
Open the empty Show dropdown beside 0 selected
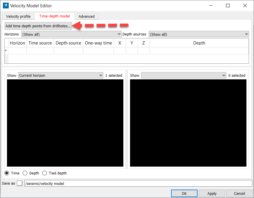(x=184, y=75)
